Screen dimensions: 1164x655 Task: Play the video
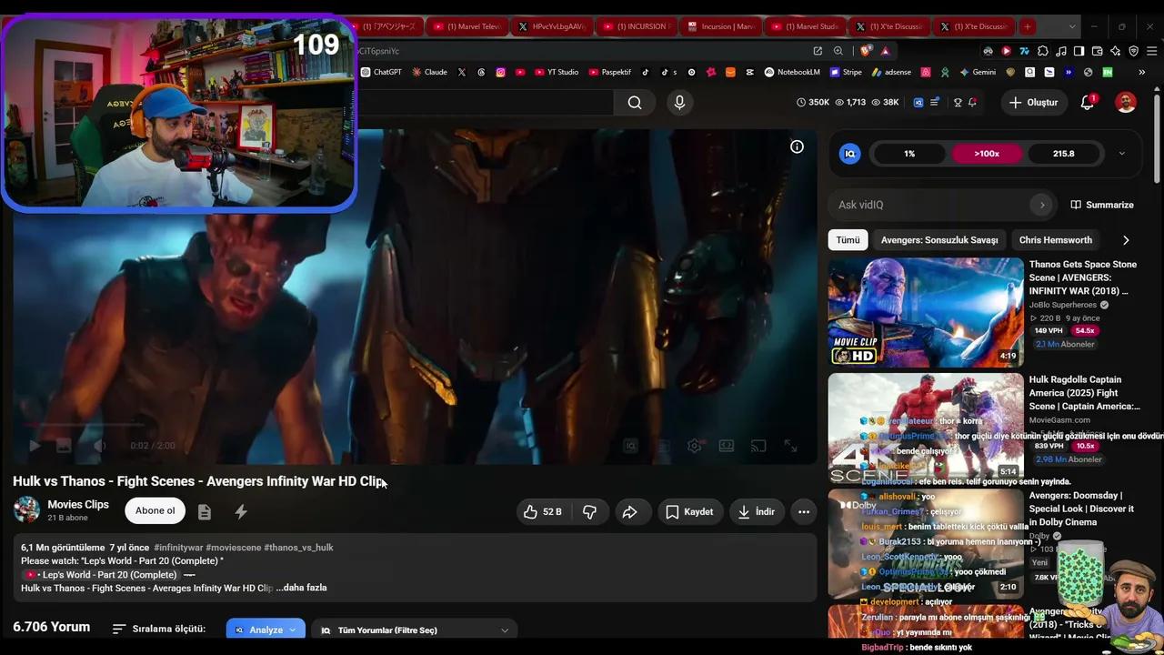35,446
